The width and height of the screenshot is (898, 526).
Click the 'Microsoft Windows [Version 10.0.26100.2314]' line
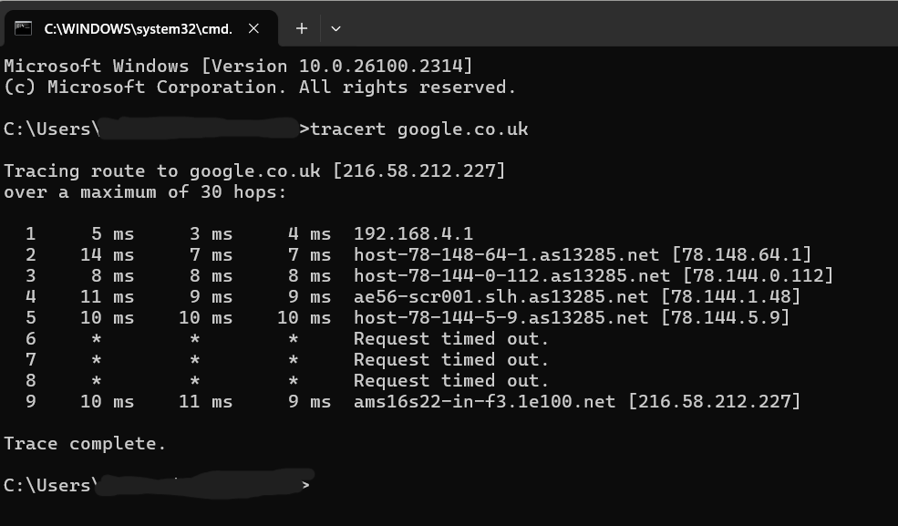pyautogui.click(x=238, y=66)
